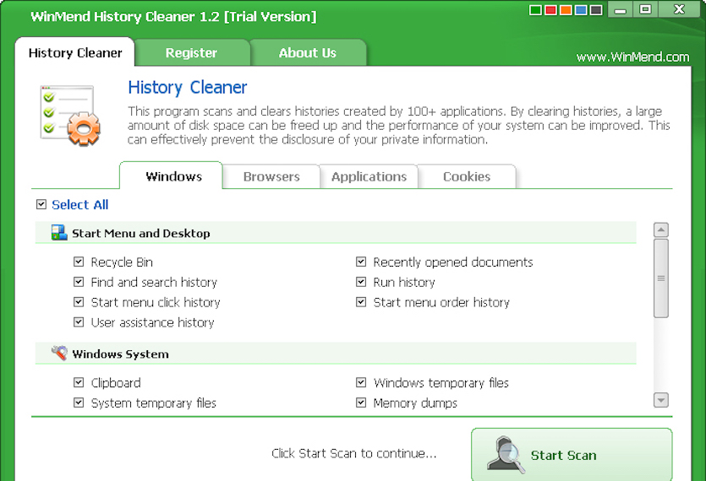Uncheck Recently opened documents

(361, 262)
